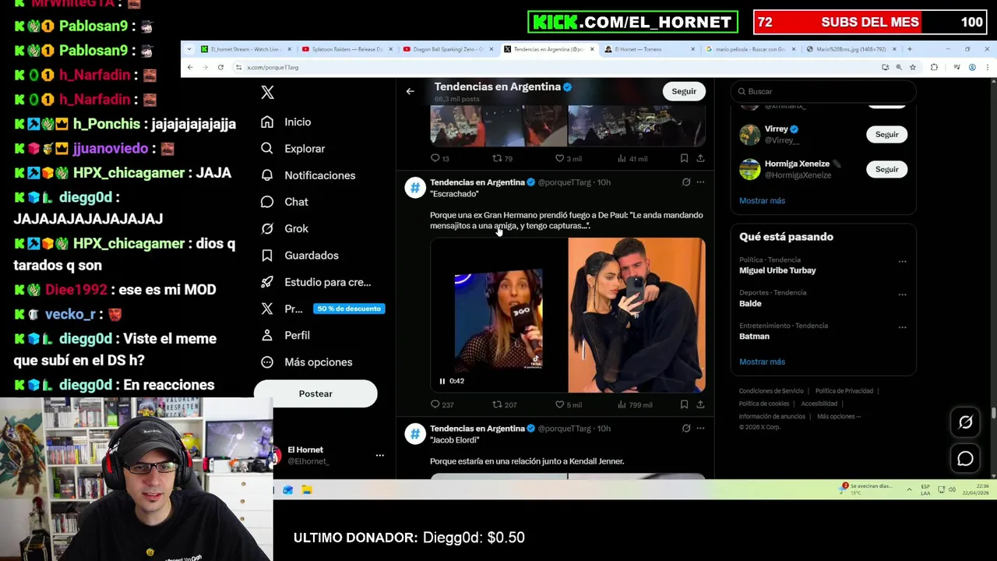
Task: Click Grok icon on Escrachado post
Action: [685, 182]
